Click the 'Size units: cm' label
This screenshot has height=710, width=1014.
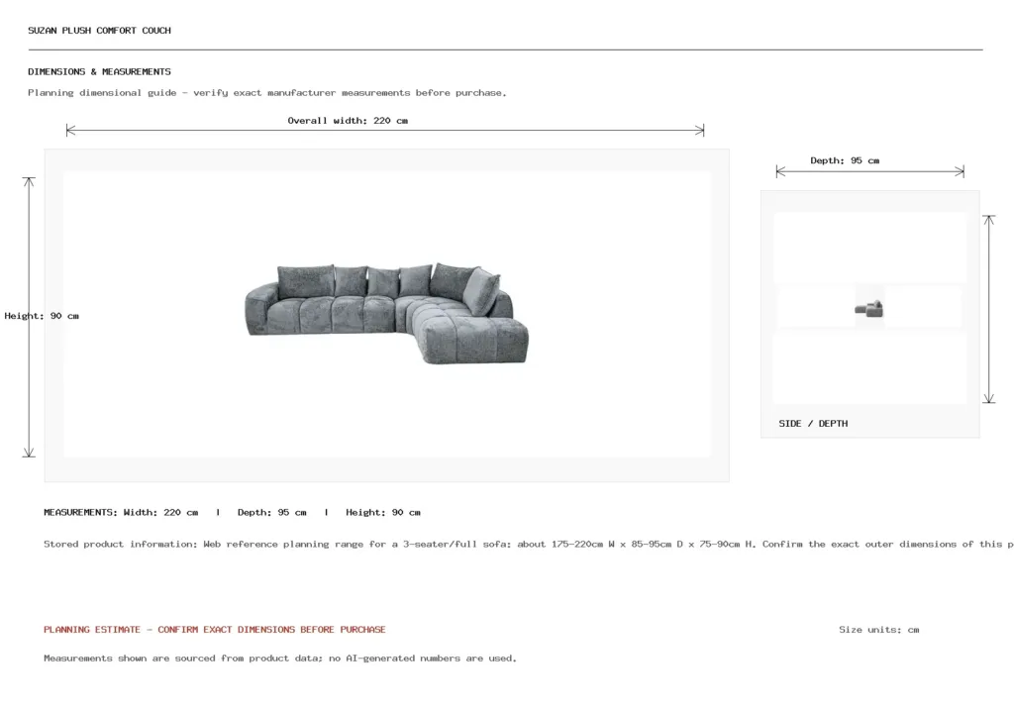tap(879, 629)
